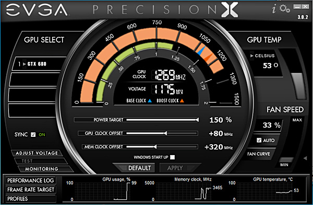313x205 pixels.
Task: Click the MAX label of fan speed
Action: 297,120
